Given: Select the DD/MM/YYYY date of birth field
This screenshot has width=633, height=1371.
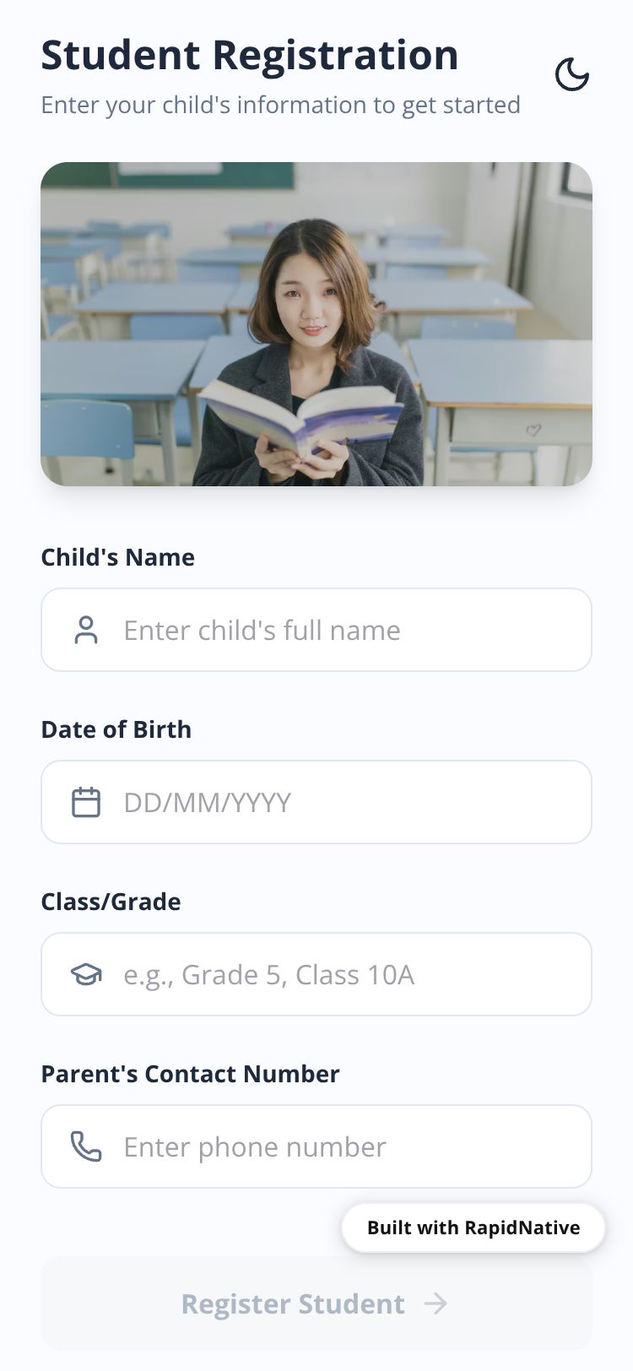Looking at the screenshot, I should [338, 802].
